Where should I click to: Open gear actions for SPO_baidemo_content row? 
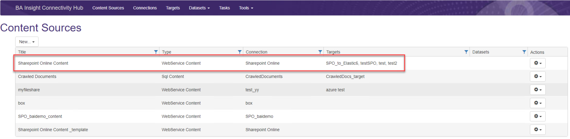coord(538,116)
